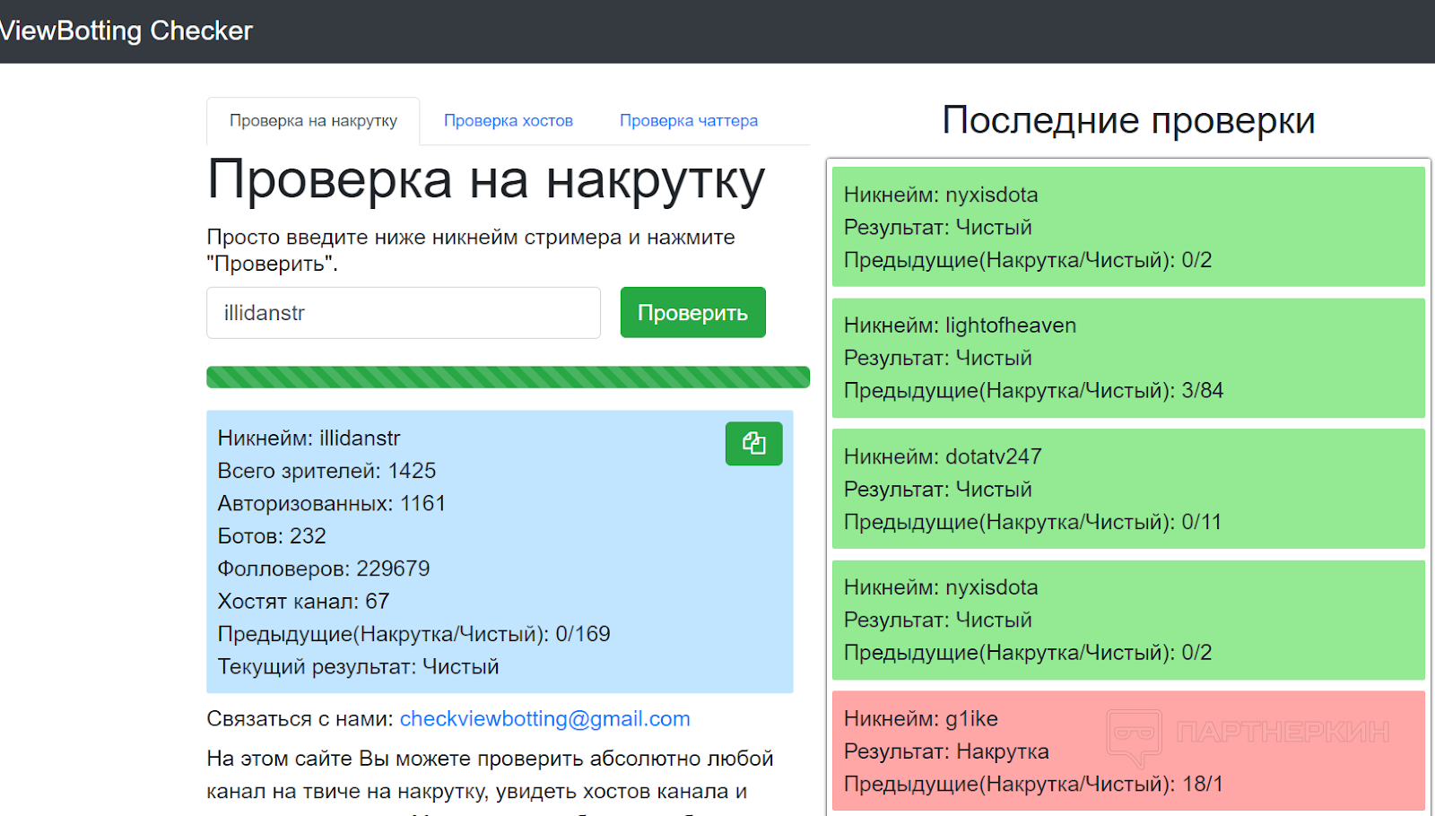1435x816 pixels.
Task: Click the ViewBotting Checker header title
Action: click(126, 30)
